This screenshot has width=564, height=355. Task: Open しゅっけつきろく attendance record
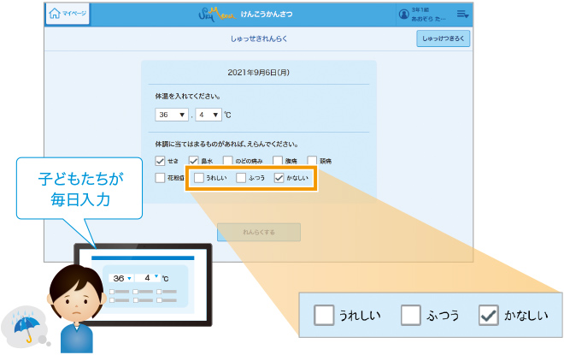pyautogui.click(x=444, y=38)
